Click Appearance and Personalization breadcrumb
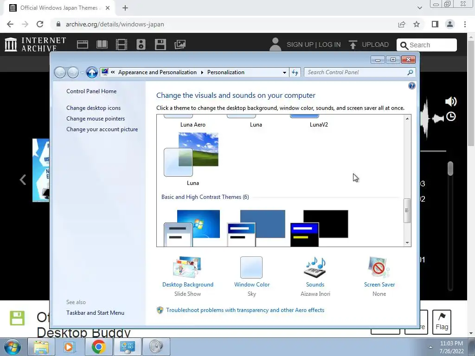475x356 pixels. (x=157, y=72)
